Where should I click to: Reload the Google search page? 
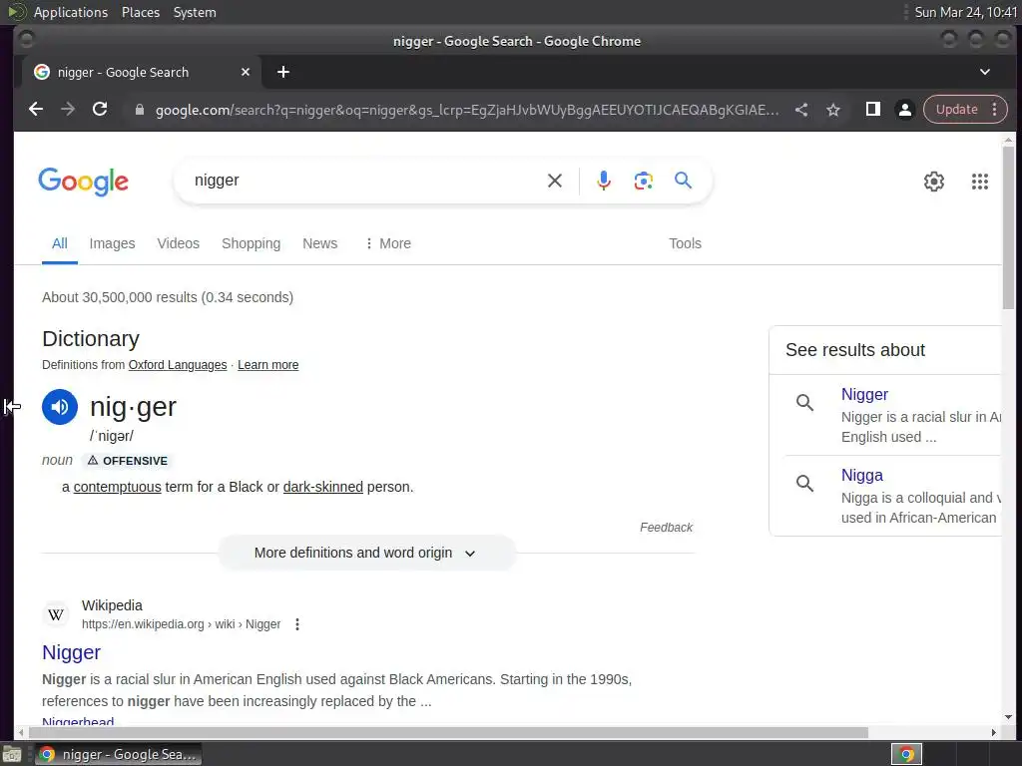(x=100, y=109)
